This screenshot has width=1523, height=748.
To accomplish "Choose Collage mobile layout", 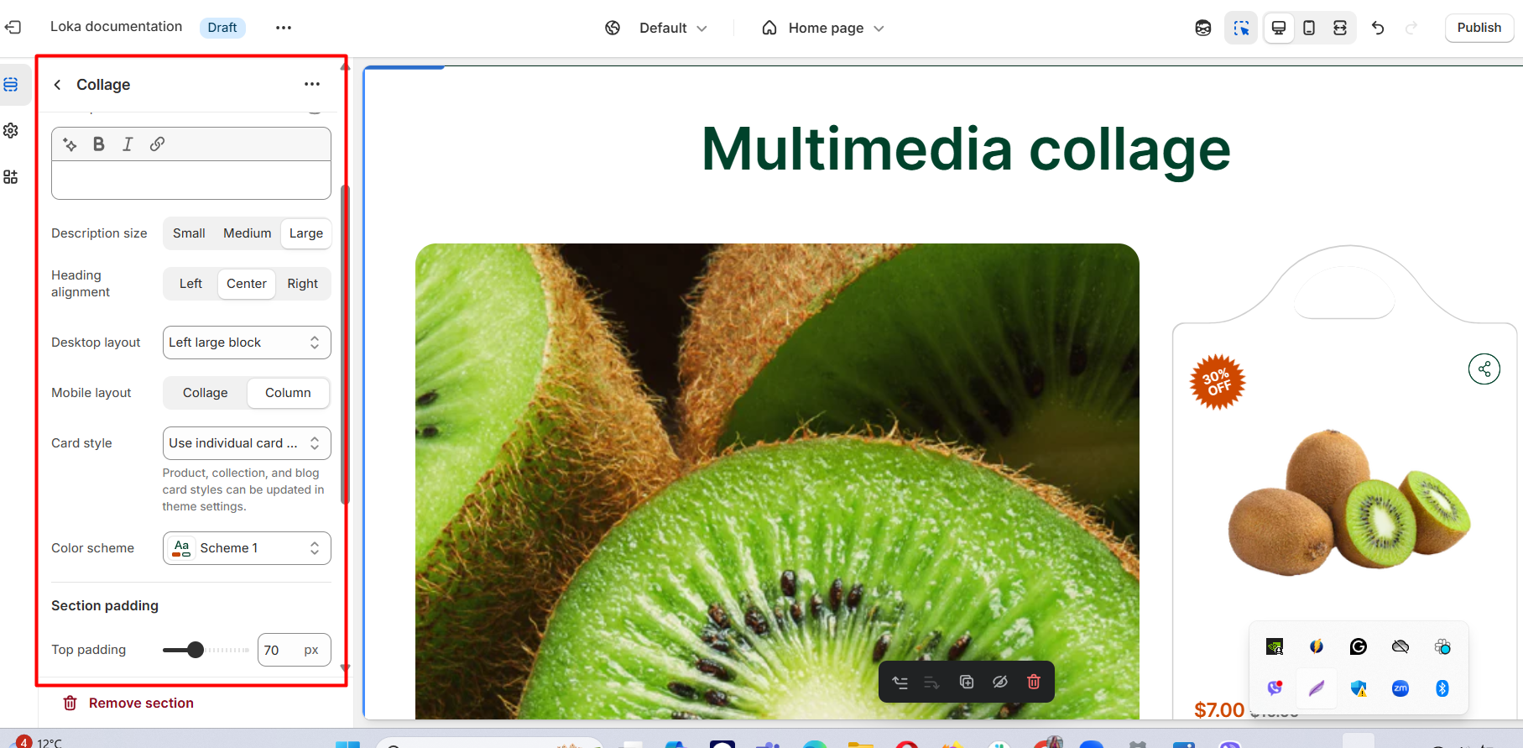I will tap(206, 393).
